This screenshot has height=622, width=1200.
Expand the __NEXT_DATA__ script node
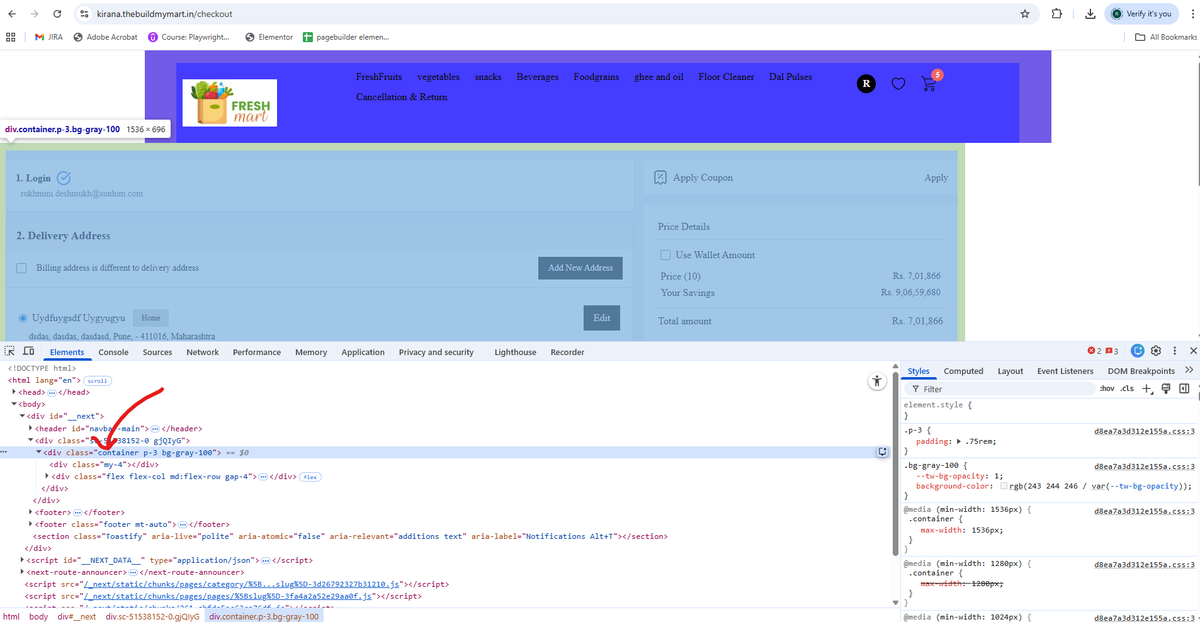click(x=22, y=560)
